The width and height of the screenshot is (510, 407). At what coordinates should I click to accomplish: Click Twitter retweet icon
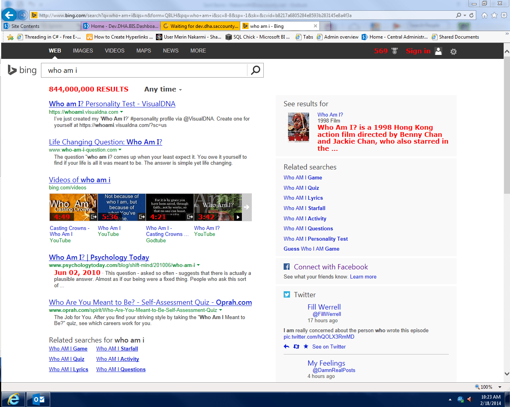296,347
